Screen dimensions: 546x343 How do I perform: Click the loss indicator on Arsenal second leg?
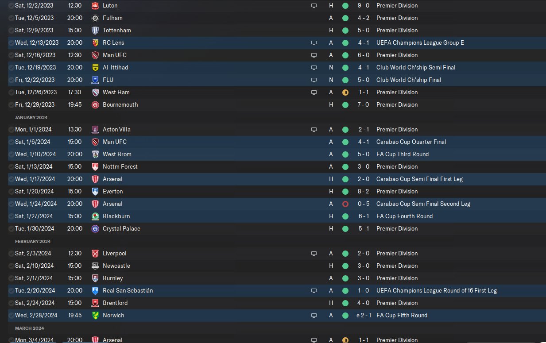(x=345, y=204)
